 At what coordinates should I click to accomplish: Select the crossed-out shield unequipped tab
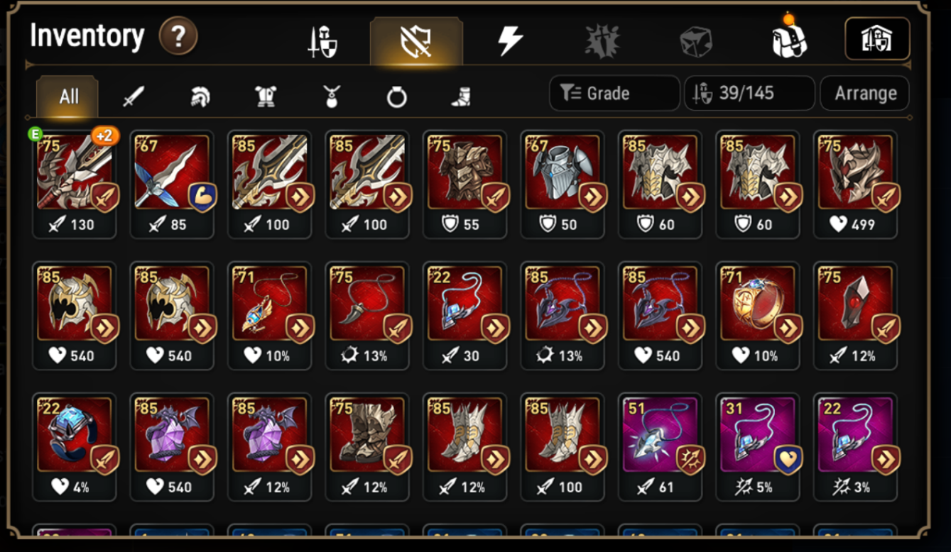(416, 41)
